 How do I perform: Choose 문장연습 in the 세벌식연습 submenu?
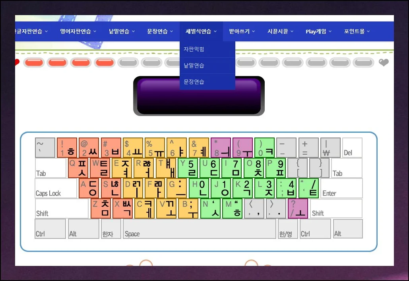194,82
